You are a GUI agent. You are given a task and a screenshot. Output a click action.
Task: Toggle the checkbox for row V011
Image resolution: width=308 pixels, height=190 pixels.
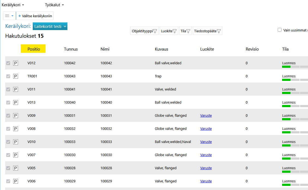click(x=8, y=89)
